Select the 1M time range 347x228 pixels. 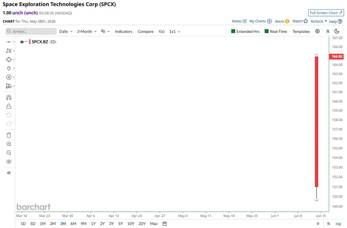click(43, 224)
